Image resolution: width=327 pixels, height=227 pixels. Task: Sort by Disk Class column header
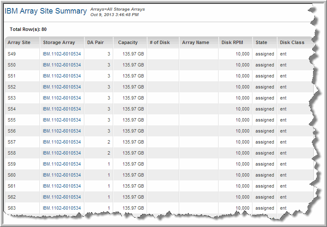click(x=292, y=42)
